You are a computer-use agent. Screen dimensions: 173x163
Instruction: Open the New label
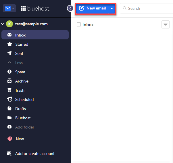(x=20, y=139)
